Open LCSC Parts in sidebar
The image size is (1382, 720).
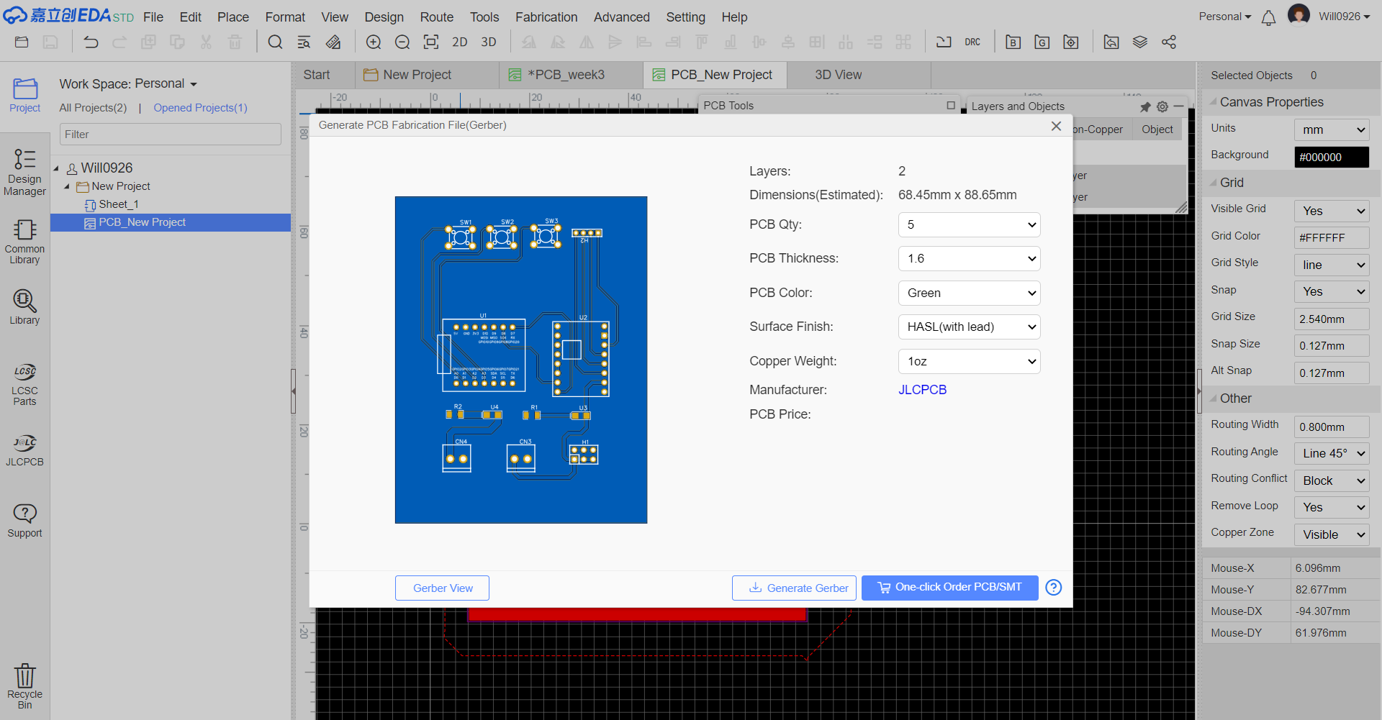[x=24, y=384]
